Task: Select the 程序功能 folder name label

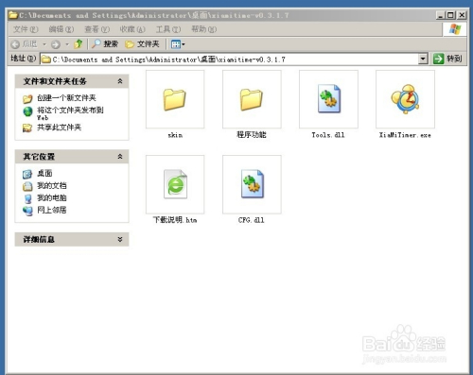Action: pos(252,135)
